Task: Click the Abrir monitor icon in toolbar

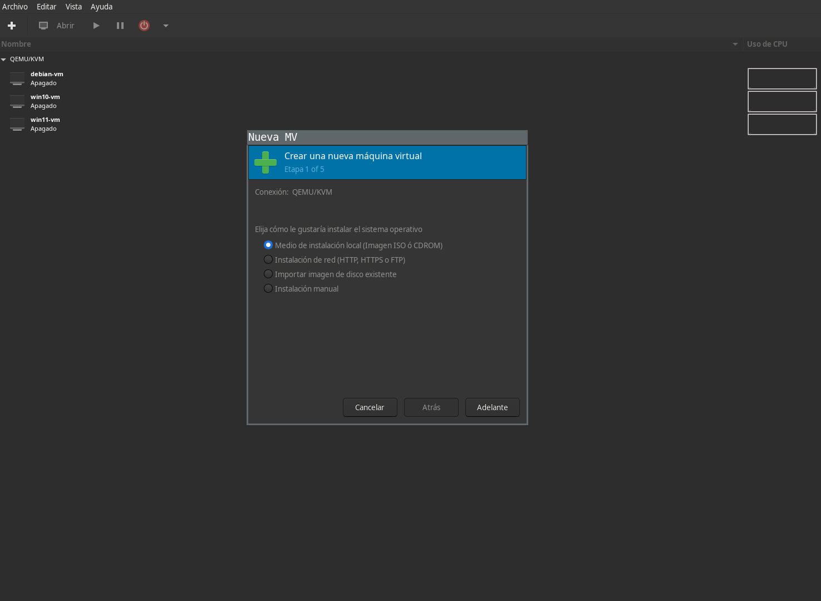Action: (x=43, y=26)
